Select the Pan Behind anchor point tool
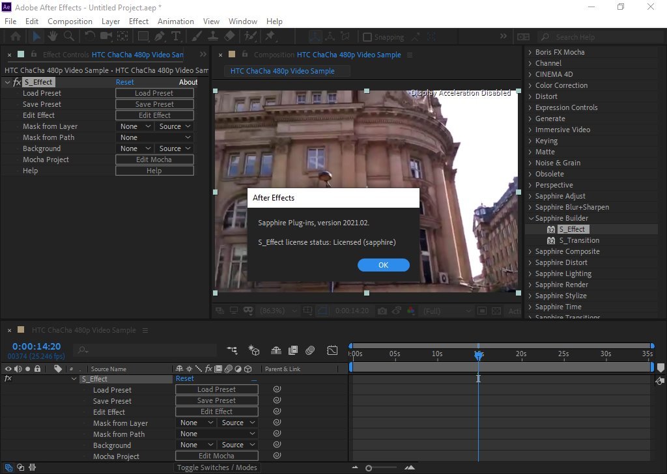This screenshot has width=667, height=474. pyautogui.click(x=122, y=36)
